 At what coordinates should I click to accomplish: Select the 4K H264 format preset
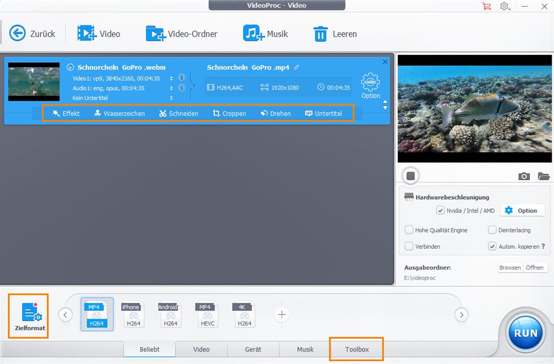pyautogui.click(x=244, y=315)
